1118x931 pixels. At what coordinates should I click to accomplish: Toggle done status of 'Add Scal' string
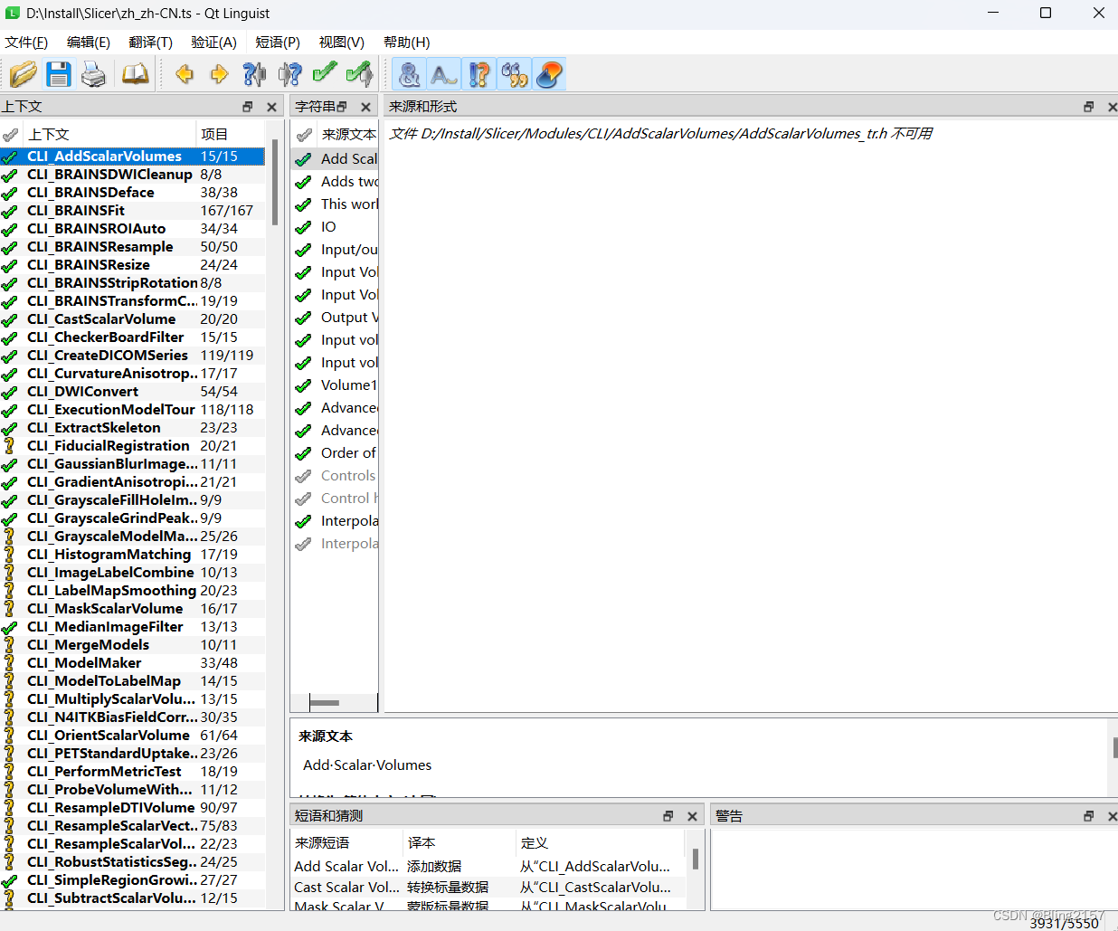pos(304,159)
